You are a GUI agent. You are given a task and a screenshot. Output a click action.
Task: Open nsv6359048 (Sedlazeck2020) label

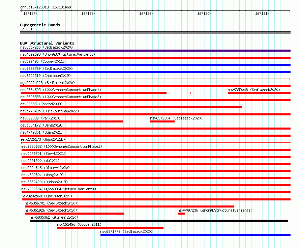point(254,90)
